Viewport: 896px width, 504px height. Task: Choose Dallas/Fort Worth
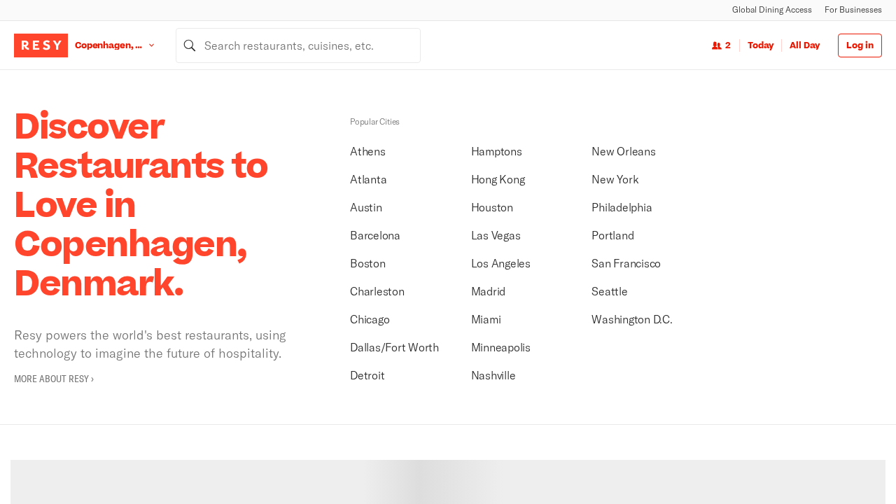[394, 347]
